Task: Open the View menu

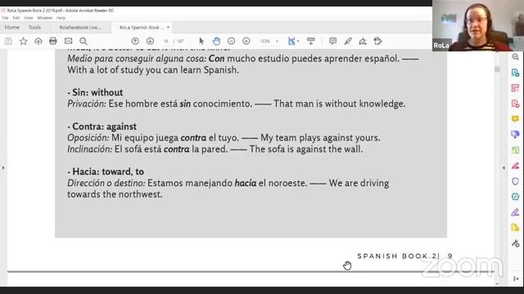Action: coord(29,18)
